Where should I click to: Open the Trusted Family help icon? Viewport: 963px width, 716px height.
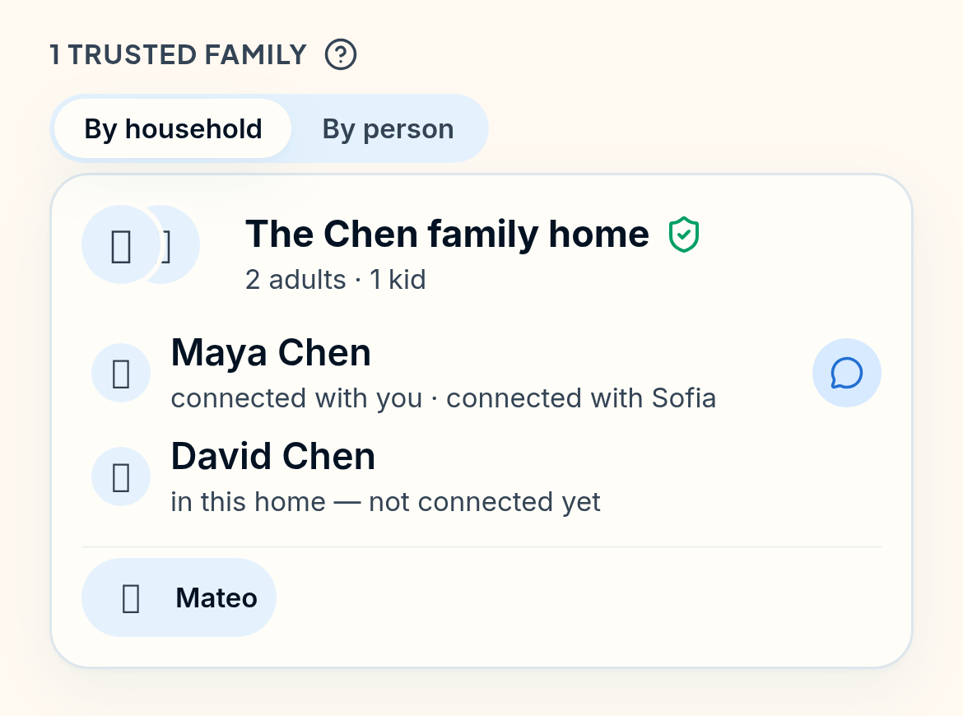[x=340, y=54]
